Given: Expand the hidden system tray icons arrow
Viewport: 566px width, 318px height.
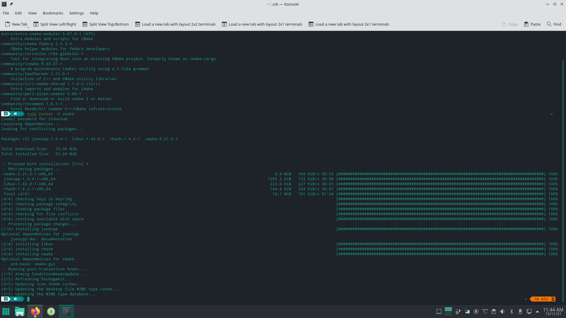Looking at the screenshot, I should [x=537, y=312].
